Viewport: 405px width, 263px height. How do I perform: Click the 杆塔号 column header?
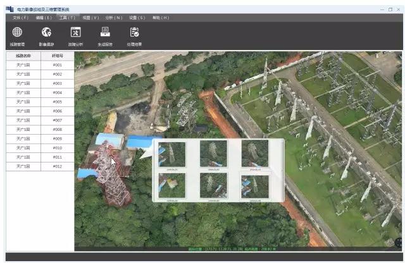click(58, 56)
